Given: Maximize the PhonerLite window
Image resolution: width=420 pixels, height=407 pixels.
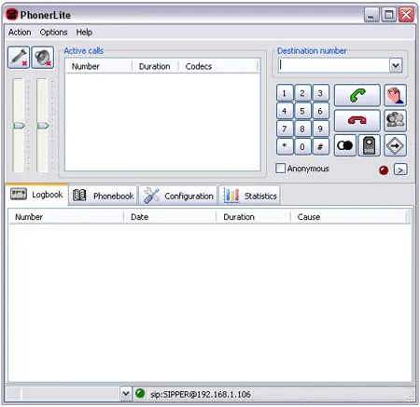Looking at the screenshot, I should 389,15.
